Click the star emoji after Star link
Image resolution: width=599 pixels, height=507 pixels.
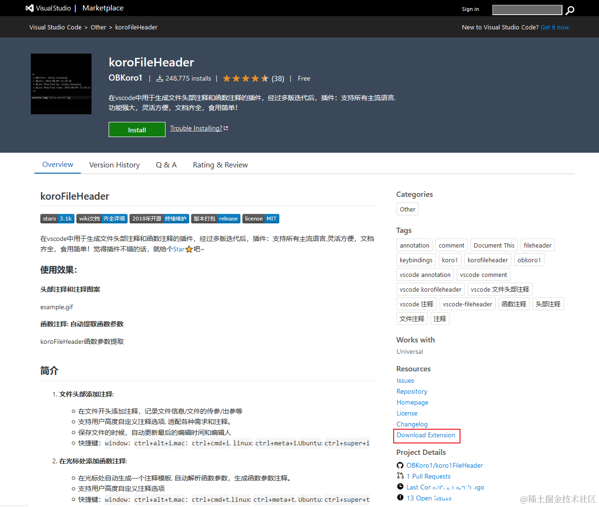[x=189, y=249]
